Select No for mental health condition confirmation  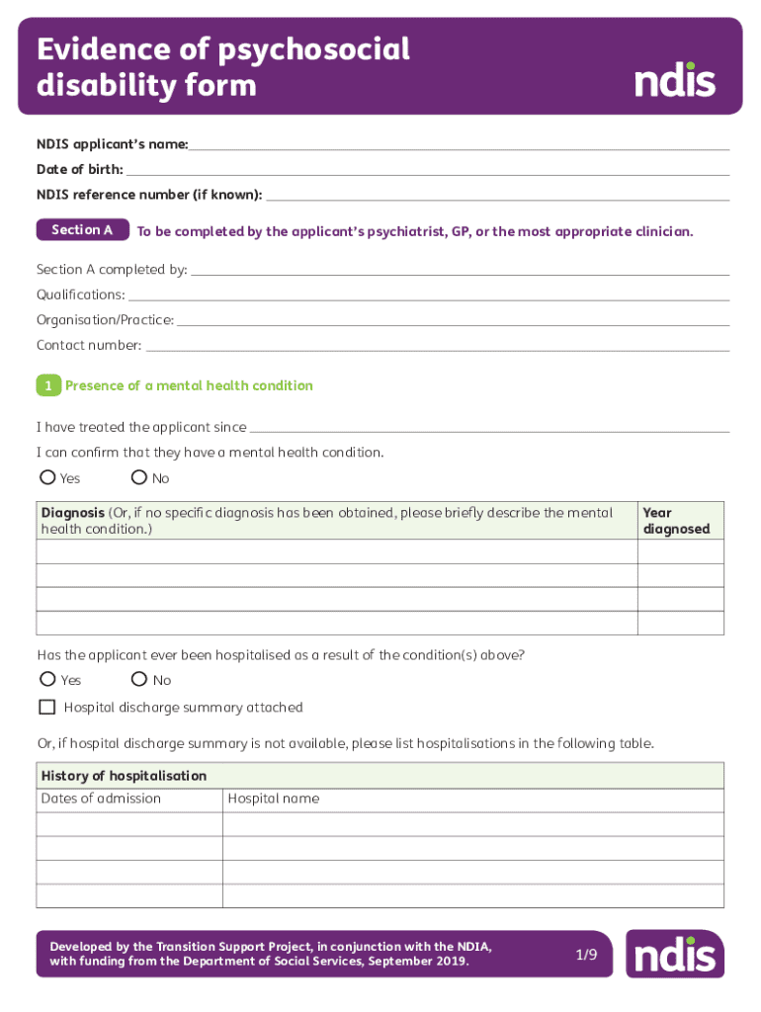(x=139, y=478)
